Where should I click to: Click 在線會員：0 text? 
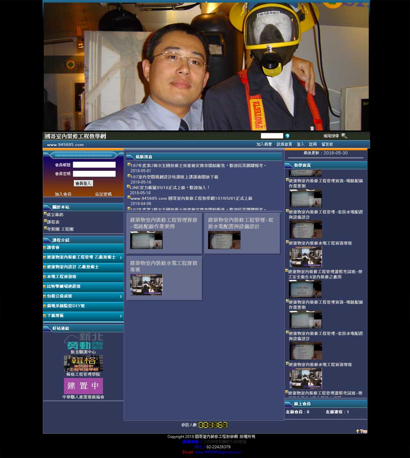click(298, 412)
